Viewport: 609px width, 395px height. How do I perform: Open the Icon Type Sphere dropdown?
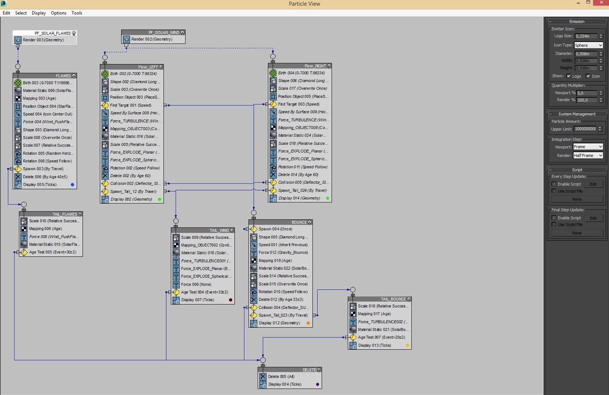[588, 45]
